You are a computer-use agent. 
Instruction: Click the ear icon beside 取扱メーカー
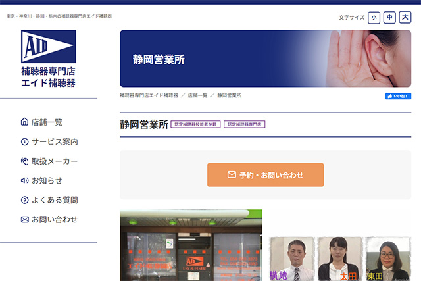25,161
